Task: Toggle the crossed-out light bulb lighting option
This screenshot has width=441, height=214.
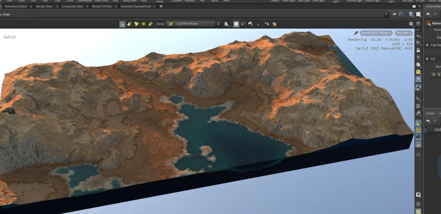Action: [x=418, y=58]
